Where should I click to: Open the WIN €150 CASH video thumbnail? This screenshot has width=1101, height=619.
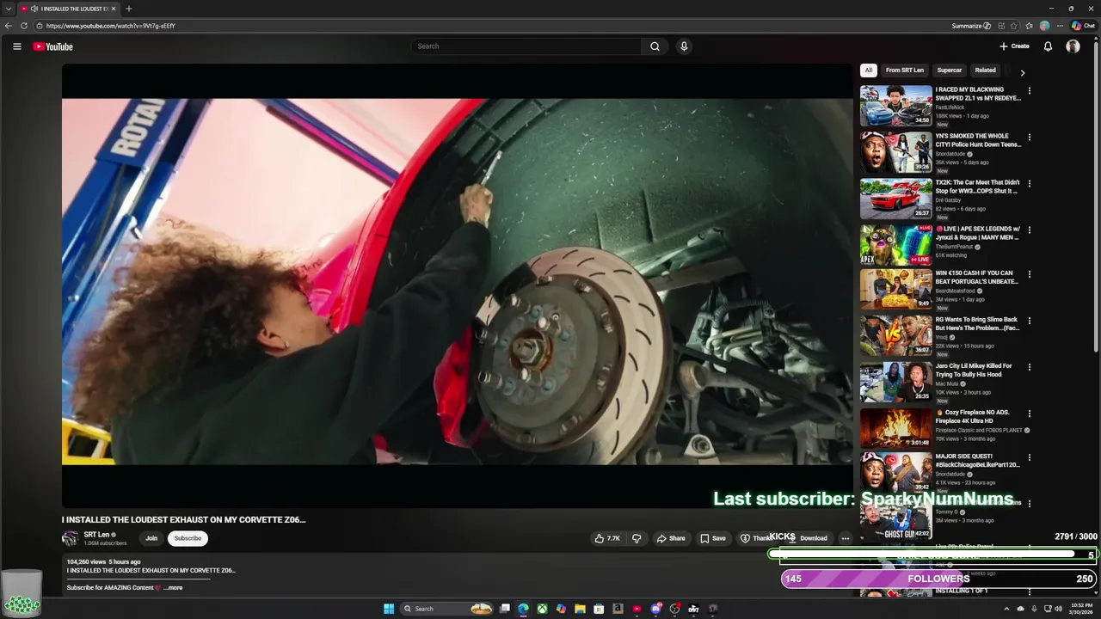coord(895,290)
